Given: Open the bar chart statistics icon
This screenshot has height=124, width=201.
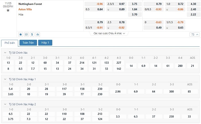Looking at the screenshot, I should click(x=38, y=34).
